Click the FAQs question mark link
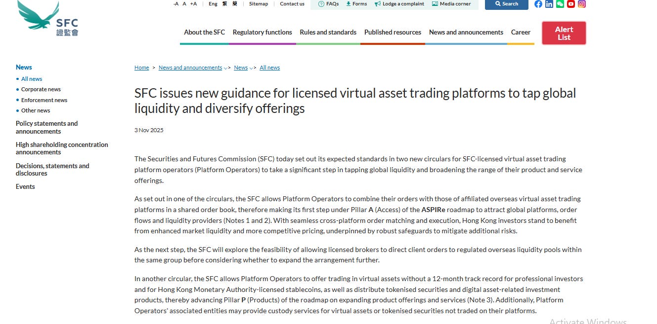The width and height of the screenshot is (657, 324). (x=329, y=3)
